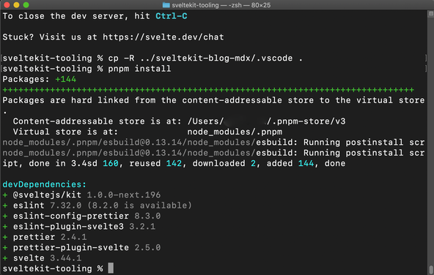The image size is (434, 275).
Task: Click 'Packages are hard linked' line
Action: pos(213,100)
